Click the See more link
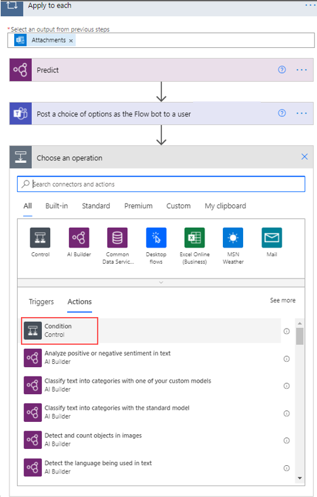 pos(282,300)
